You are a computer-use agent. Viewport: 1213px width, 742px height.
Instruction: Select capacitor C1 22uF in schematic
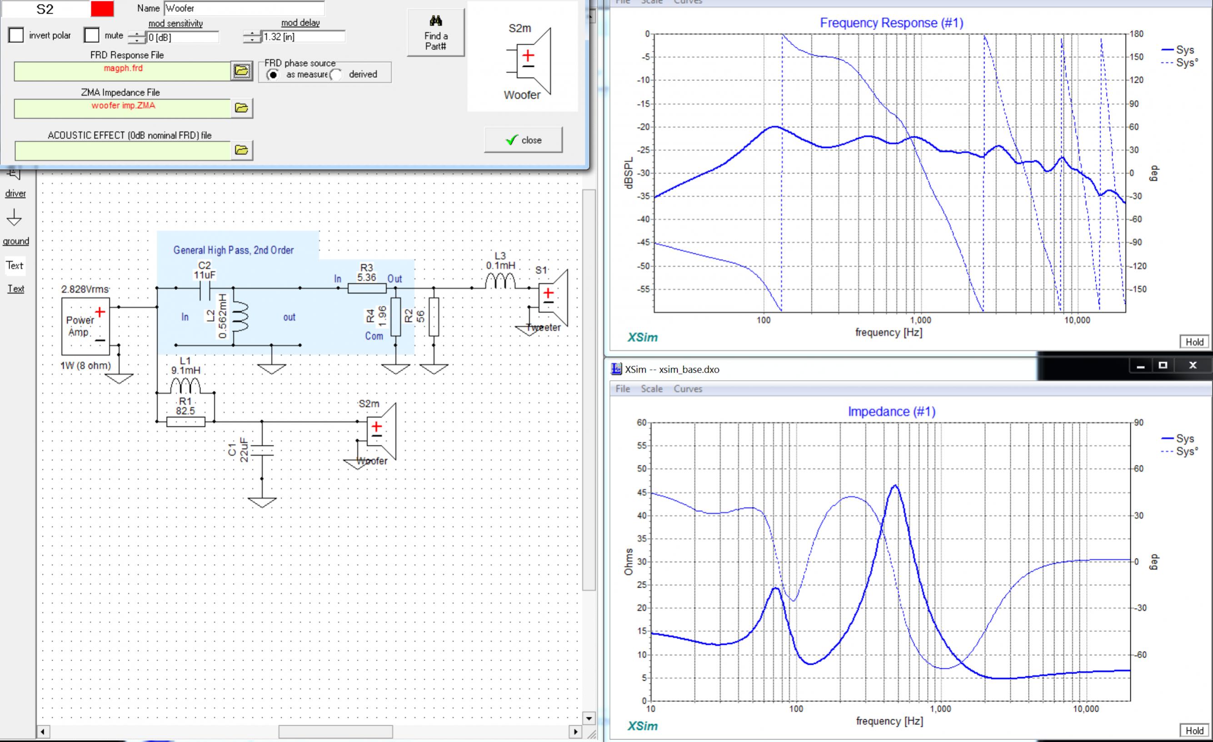click(x=262, y=450)
